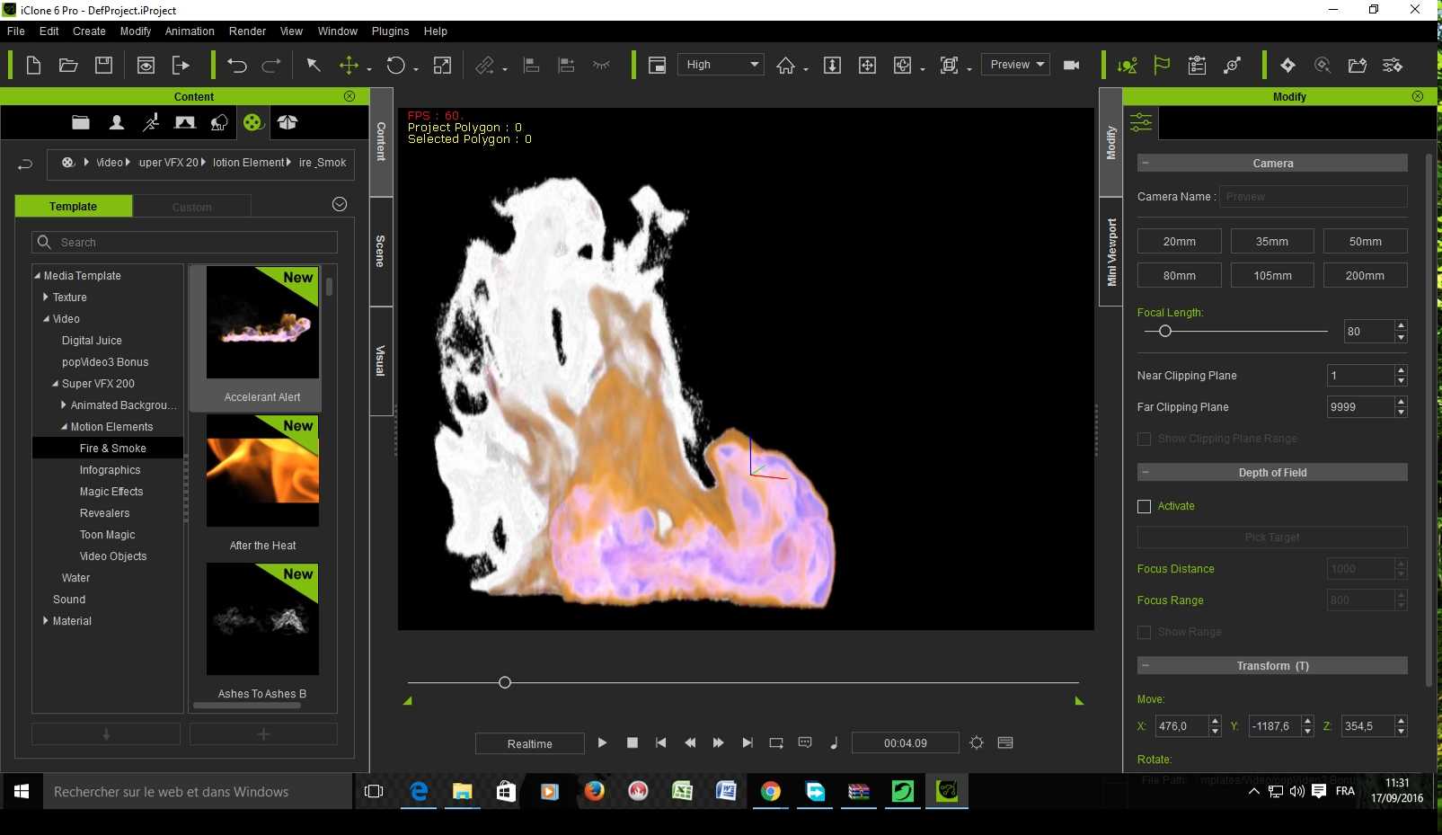1442x835 pixels.
Task: Click the Media content category icon
Action: point(253,122)
